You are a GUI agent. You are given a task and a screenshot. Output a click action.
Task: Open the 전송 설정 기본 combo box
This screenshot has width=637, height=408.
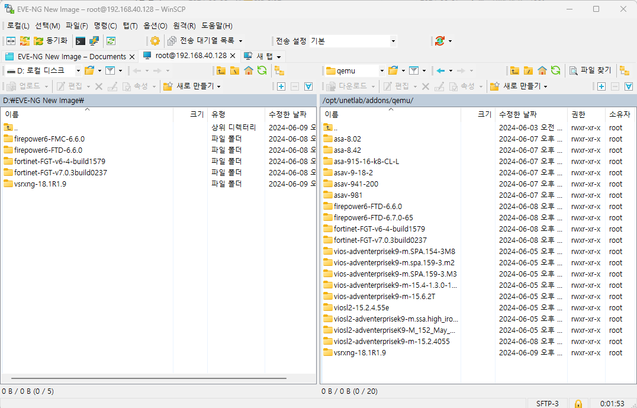coord(353,41)
